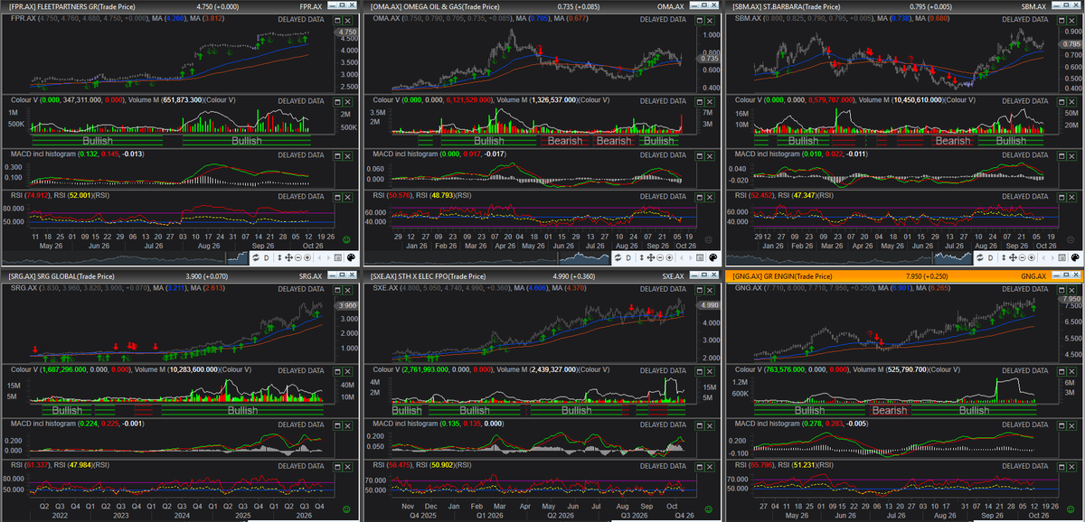Click the green smiley icon in FPR.AX chart

pyautogui.click(x=347, y=239)
